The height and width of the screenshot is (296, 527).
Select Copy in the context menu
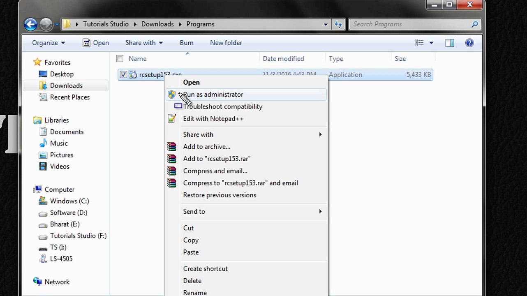tap(246, 240)
